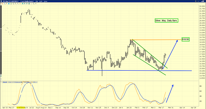The width and height of the screenshot is (206, 109).
Task: Click the 14.500 price axis label
Action: click(x=202, y=78)
